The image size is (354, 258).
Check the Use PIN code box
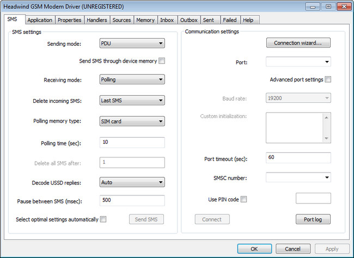click(243, 199)
